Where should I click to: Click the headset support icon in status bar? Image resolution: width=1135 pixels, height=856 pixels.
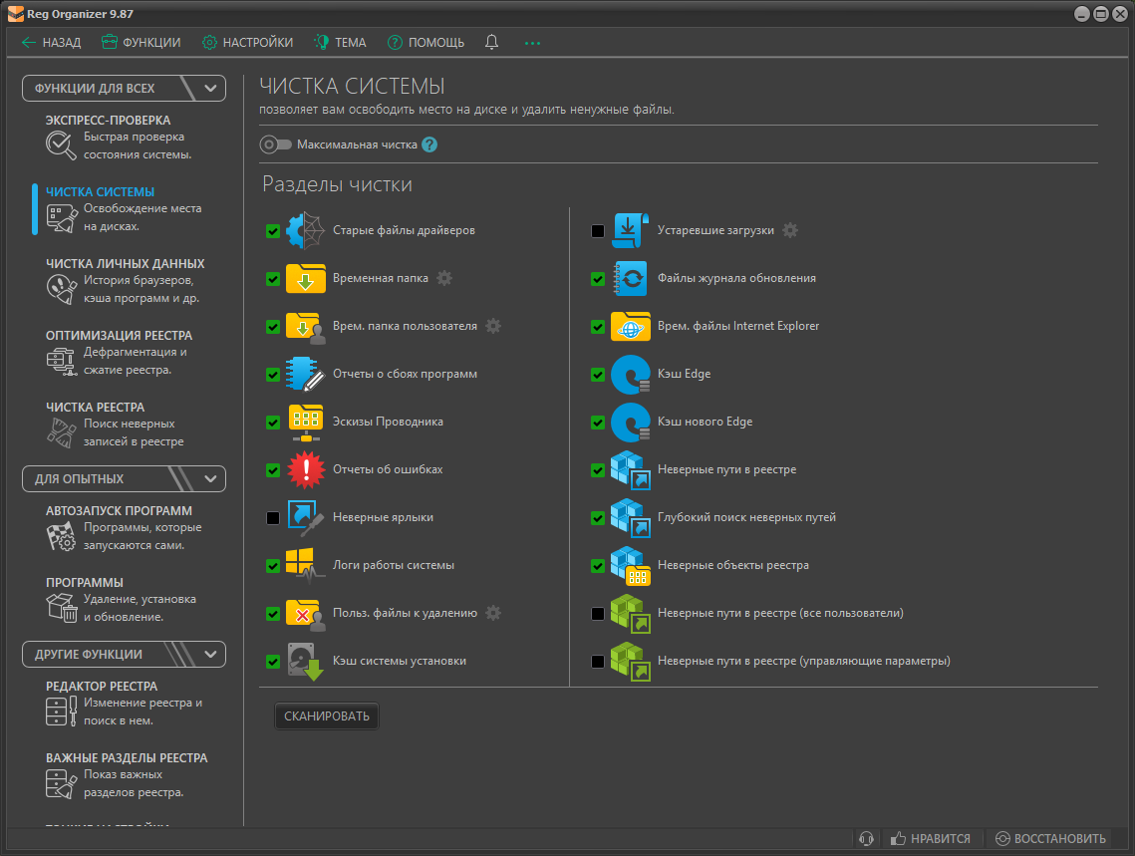[867, 839]
